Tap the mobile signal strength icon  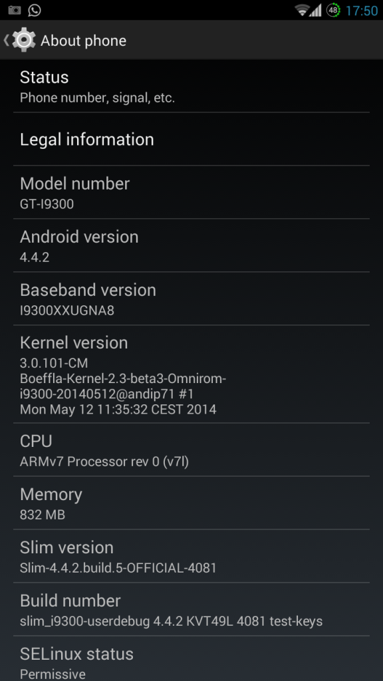click(315, 10)
